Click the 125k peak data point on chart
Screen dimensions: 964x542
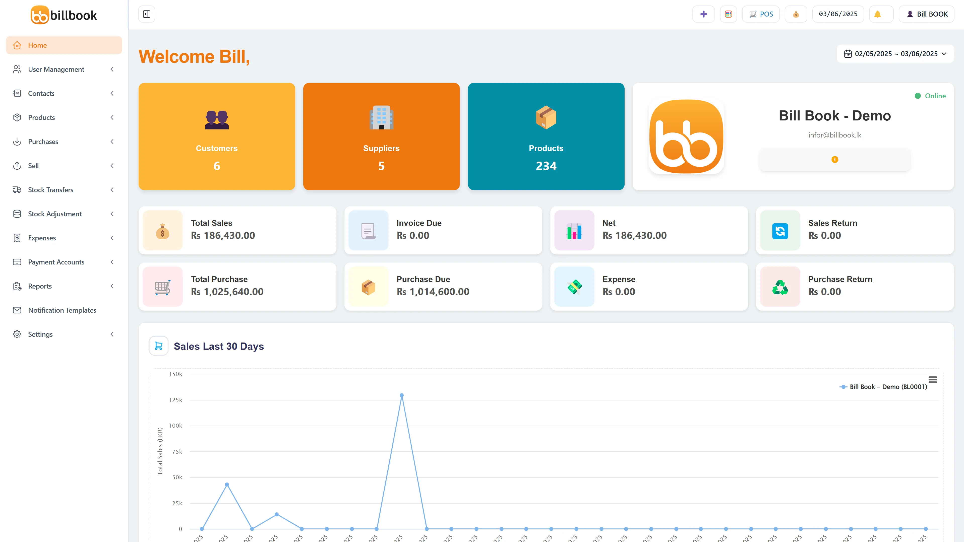pos(402,395)
